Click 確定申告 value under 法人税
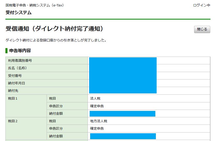Image resolution: width=220 pixels, height=141 pixels. 97,106
